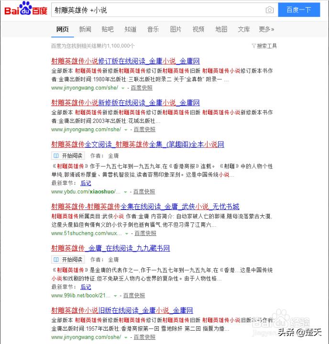329x344 pixels.
Task: Open 射雕英雄传小说旧版在线阅读 result
Action: click(122, 311)
